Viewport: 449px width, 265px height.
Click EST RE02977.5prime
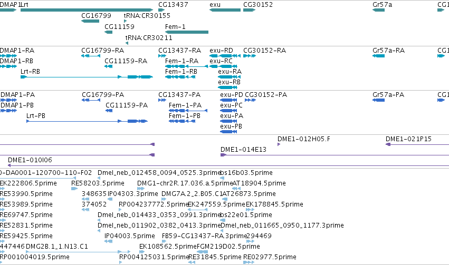click(270, 257)
